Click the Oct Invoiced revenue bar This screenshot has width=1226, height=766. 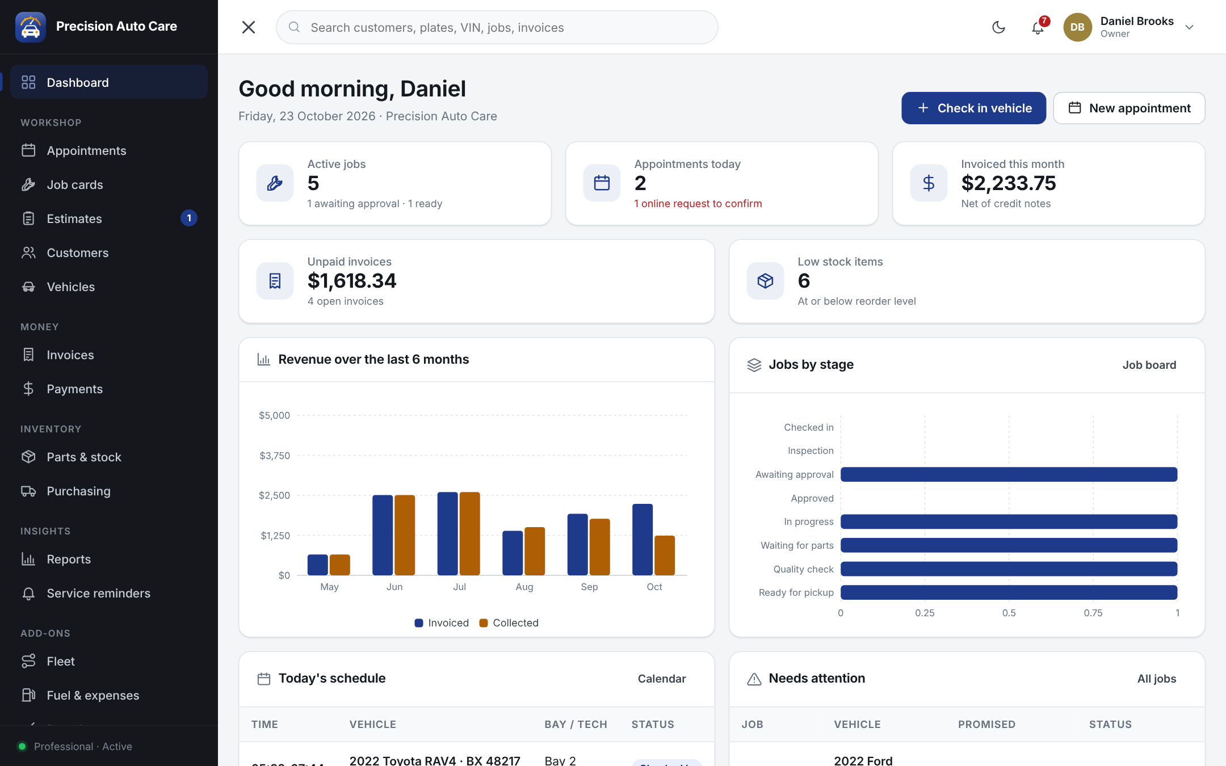point(643,540)
